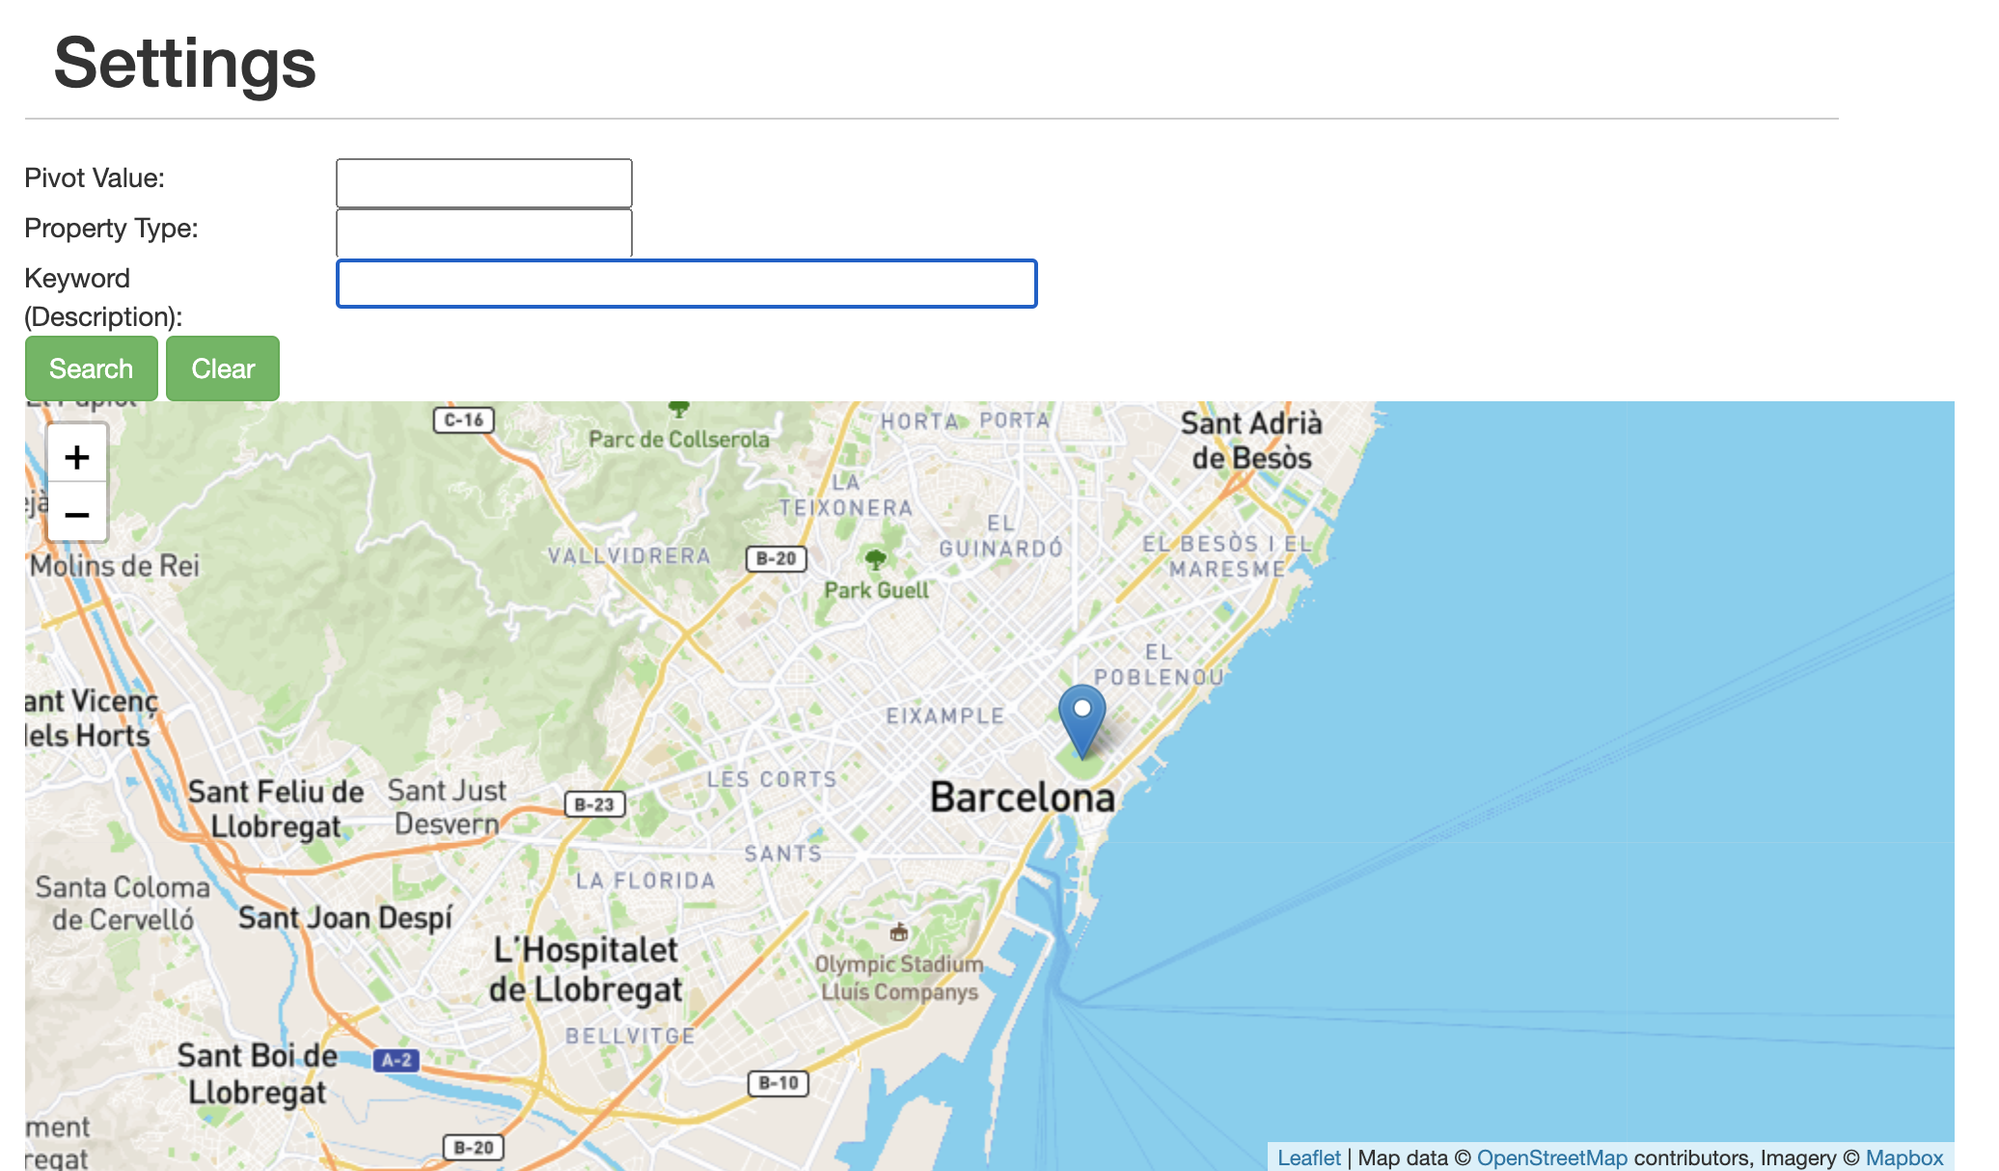1999x1171 pixels.
Task: Open the Leaflet attribution link
Action: [1308, 1157]
